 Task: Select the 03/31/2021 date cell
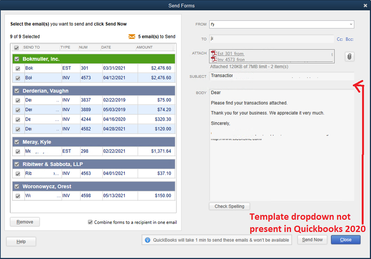pos(120,68)
